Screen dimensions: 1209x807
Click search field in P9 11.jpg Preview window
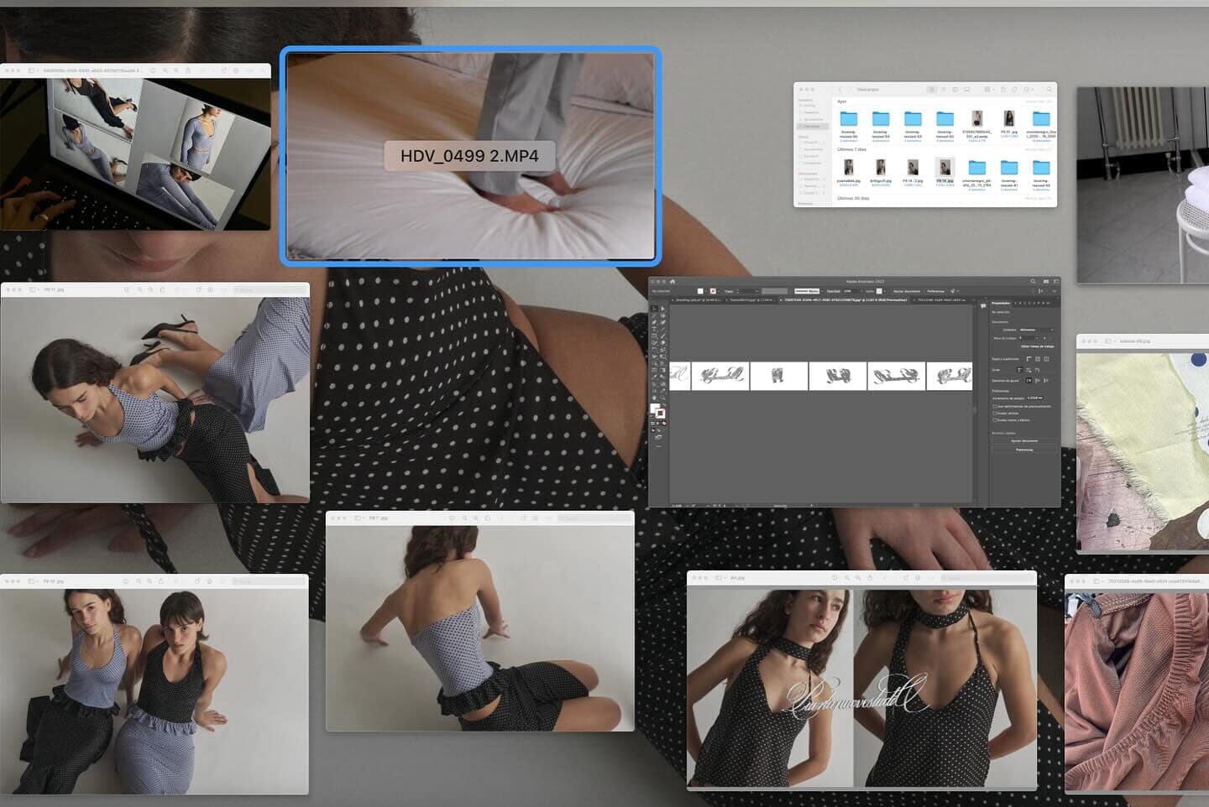coord(270,289)
